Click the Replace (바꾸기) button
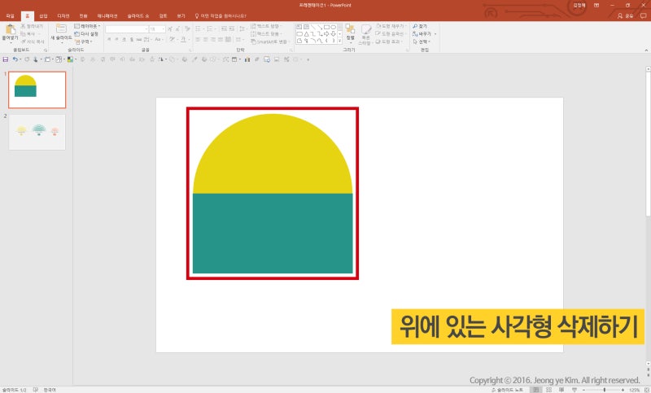Image resolution: width=651 pixels, height=393 pixels. click(424, 34)
